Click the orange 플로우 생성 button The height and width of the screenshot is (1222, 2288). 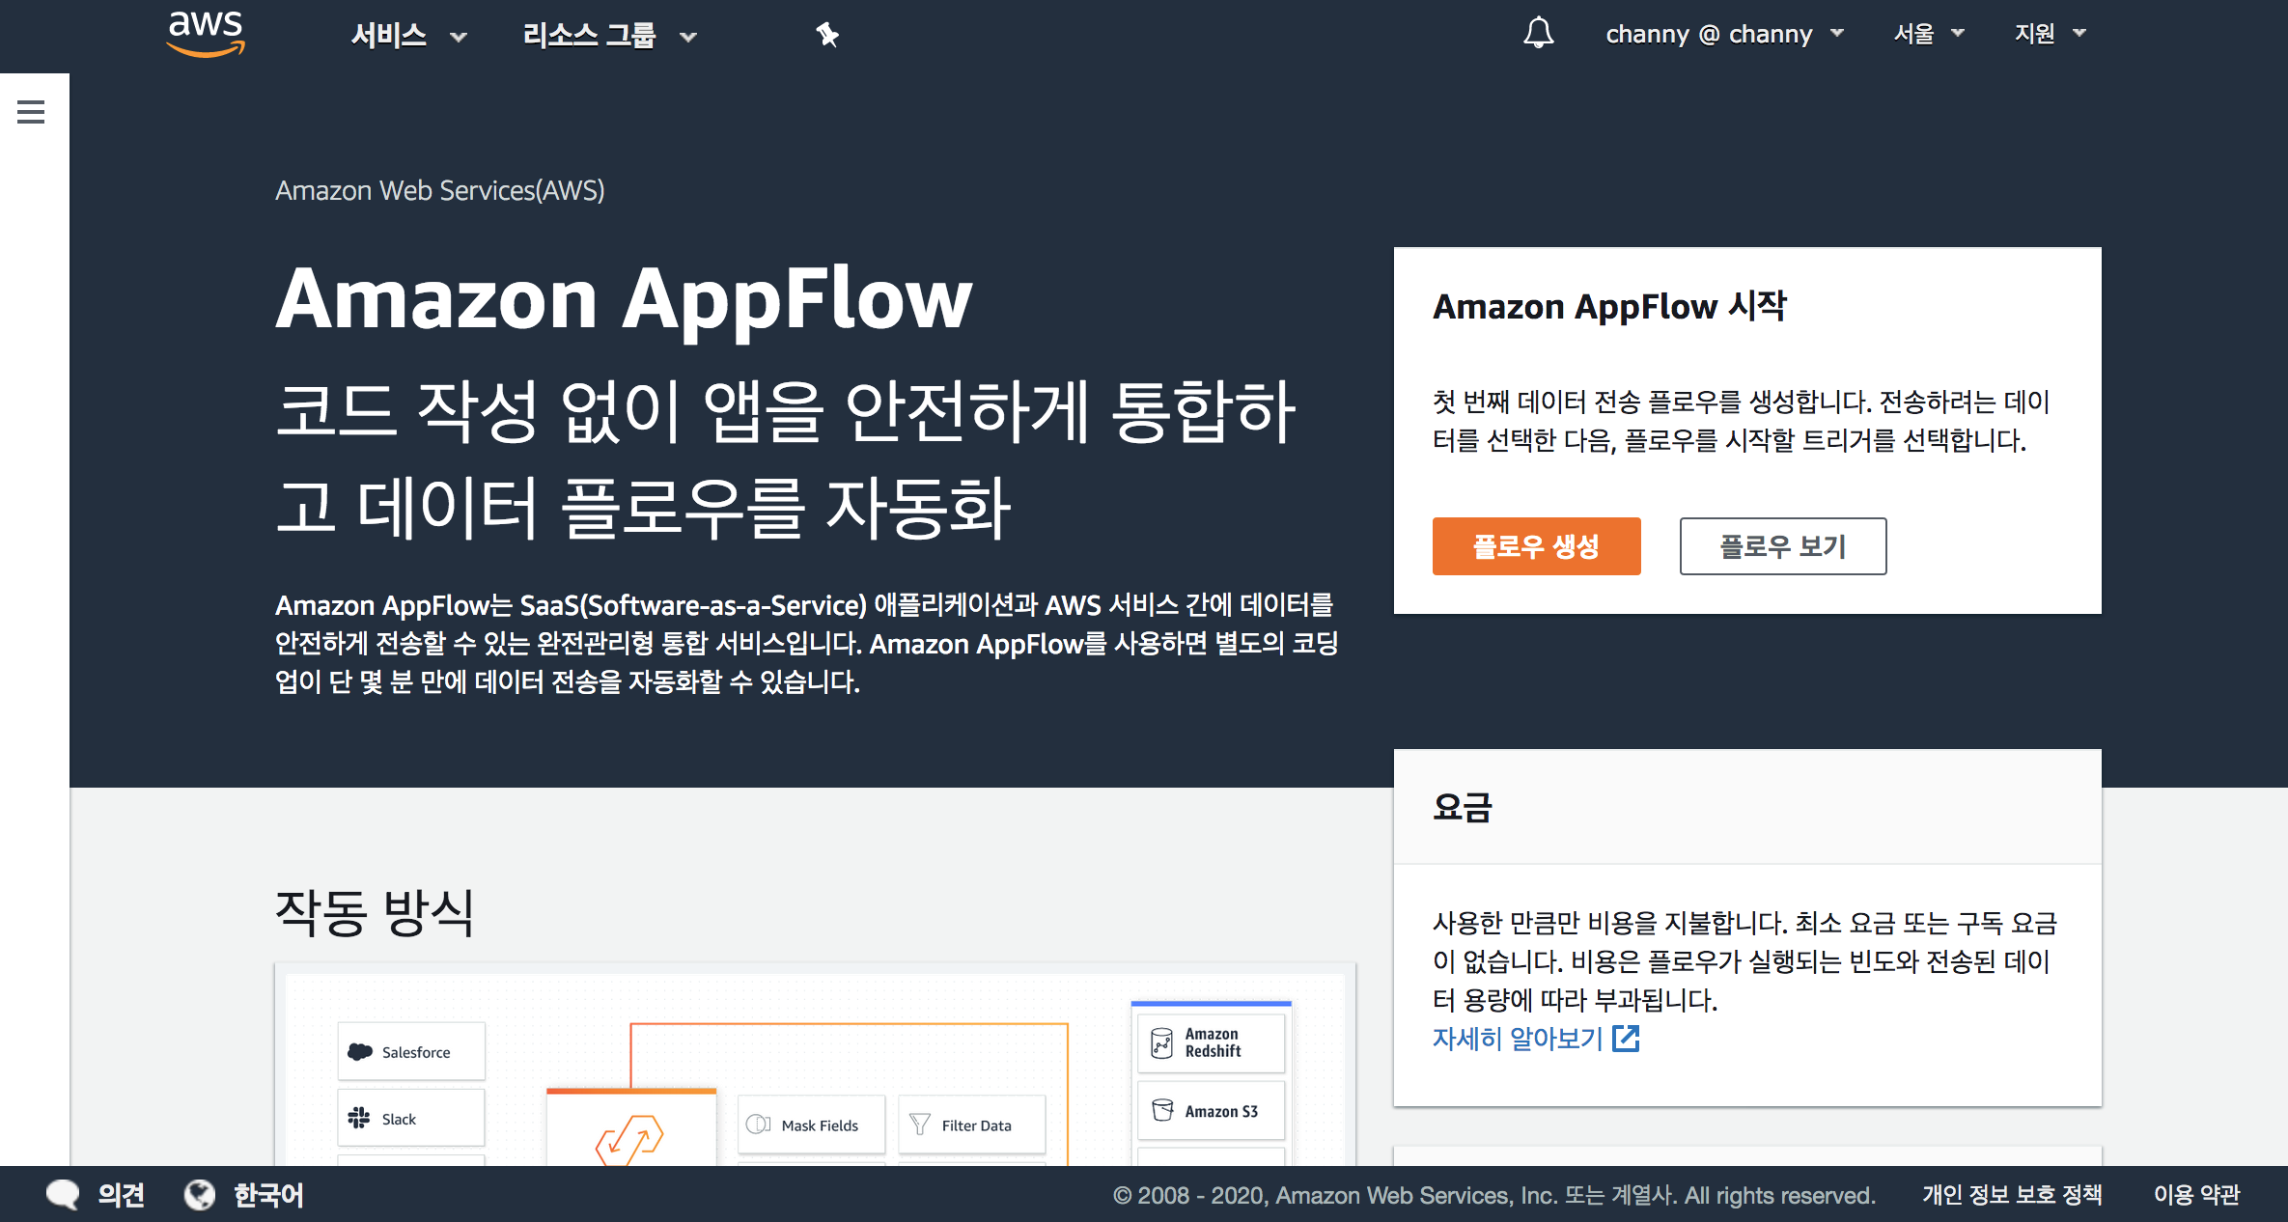(x=1536, y=546)
